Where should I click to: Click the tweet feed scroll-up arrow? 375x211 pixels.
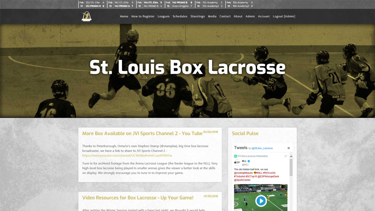click(291, 156)
